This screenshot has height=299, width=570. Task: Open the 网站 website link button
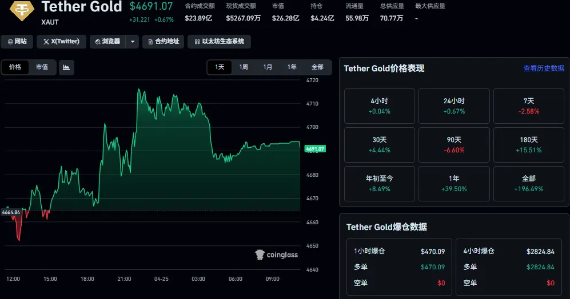click(17, 42)
